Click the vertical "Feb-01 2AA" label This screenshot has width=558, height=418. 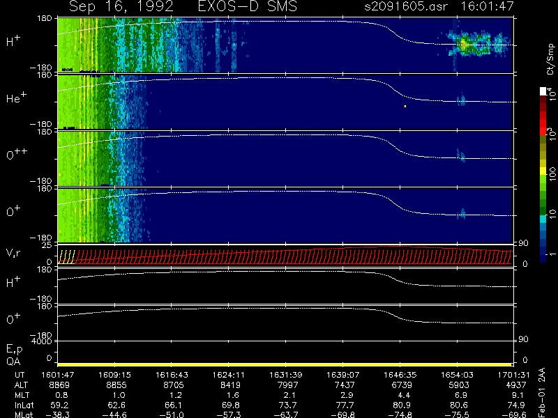tap(542, 392)
